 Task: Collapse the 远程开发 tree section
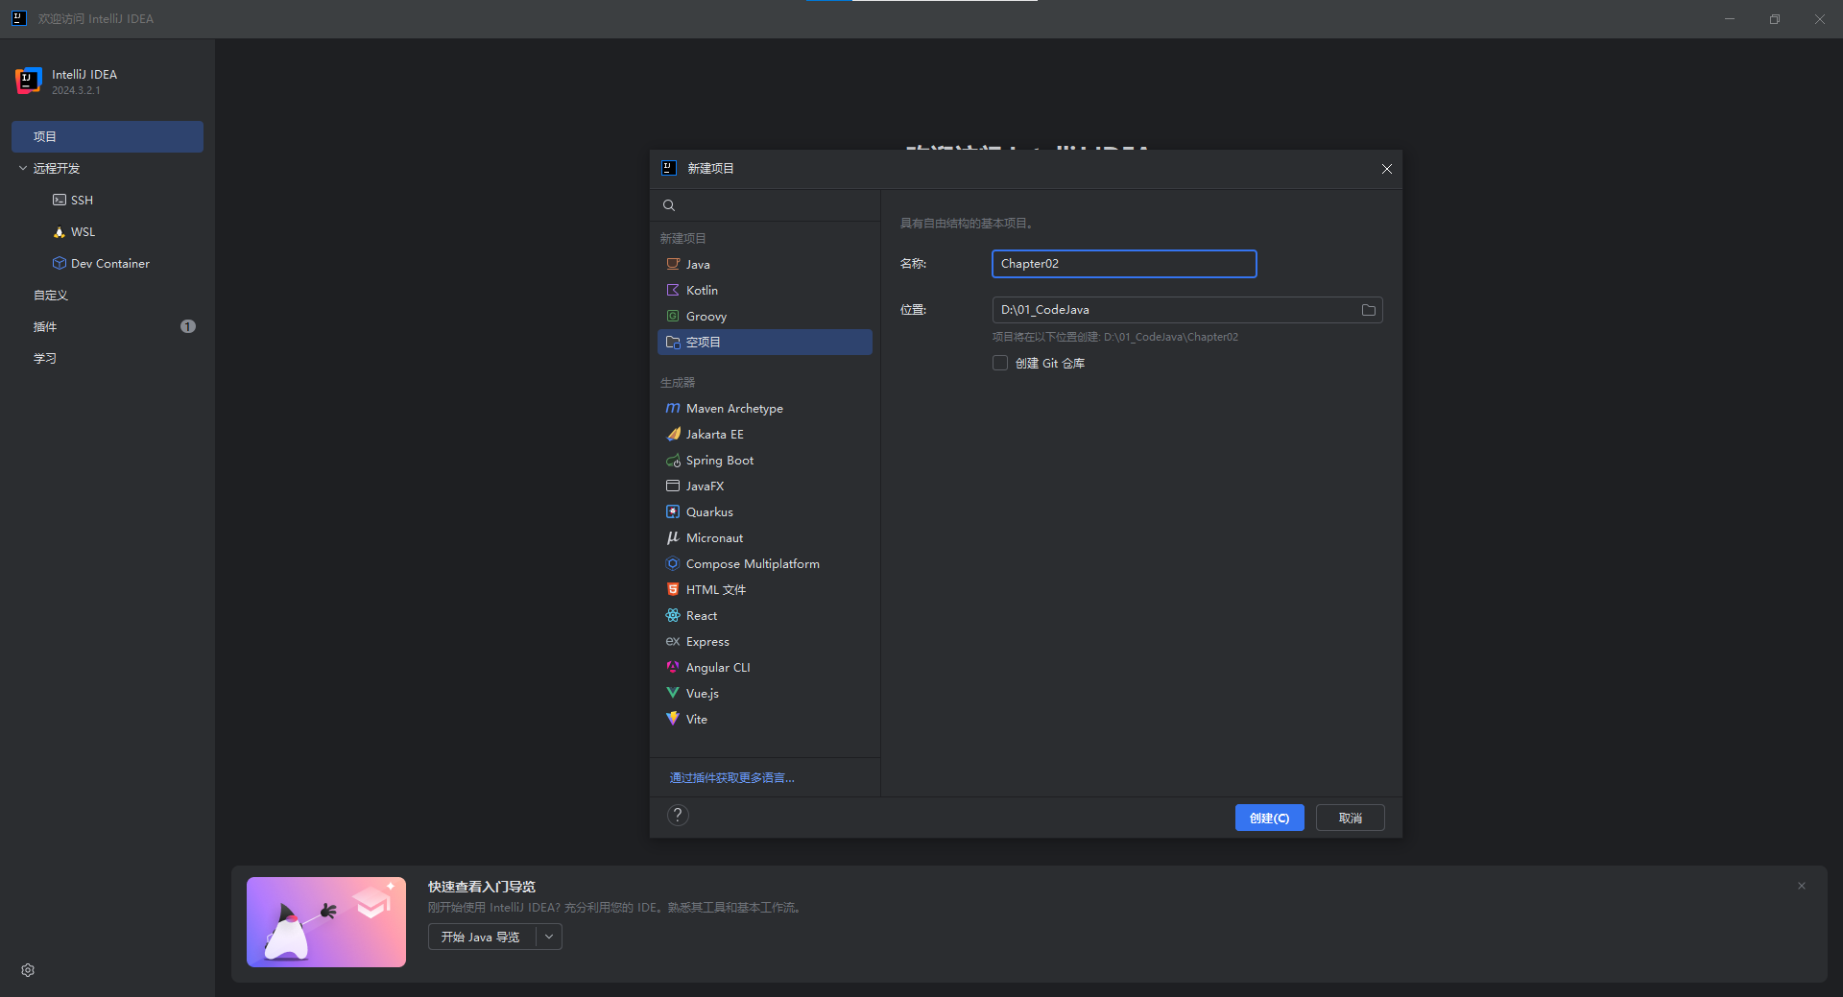click(23, 168)
